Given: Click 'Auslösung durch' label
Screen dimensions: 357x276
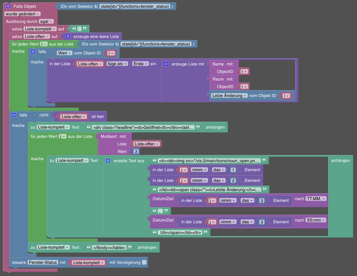Looking at the screenshot, I should (x=22, y=21).
